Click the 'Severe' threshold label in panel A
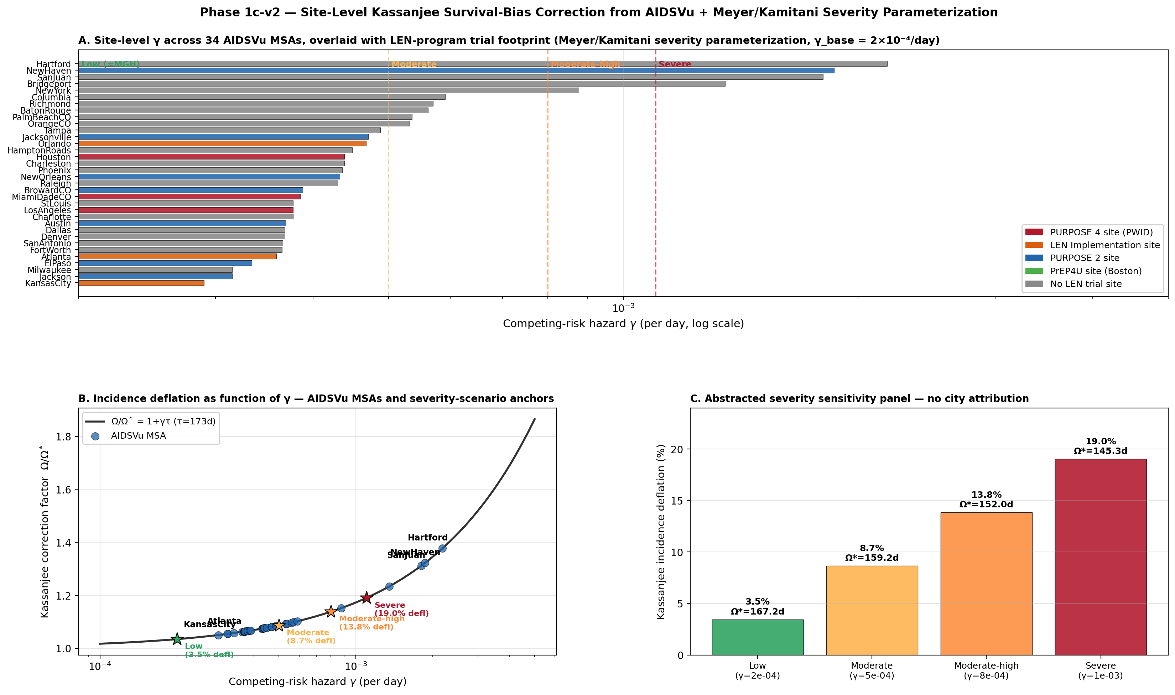Viewport: 1175px width, 695px height. point(675,65)
